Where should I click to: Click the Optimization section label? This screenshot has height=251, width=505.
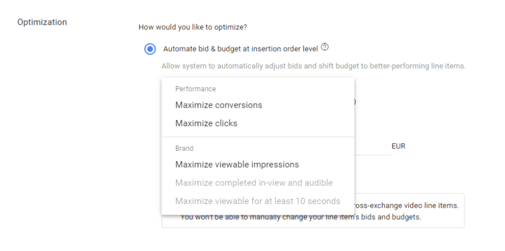[42, 22]
